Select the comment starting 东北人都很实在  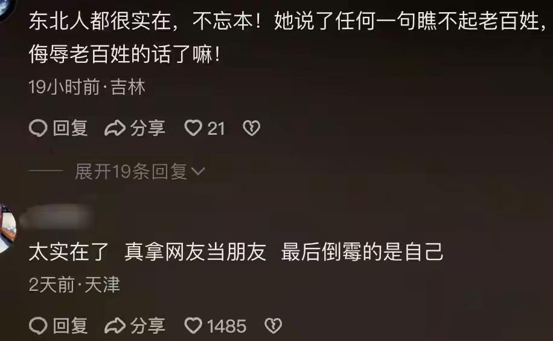click(x=287, y=37)
